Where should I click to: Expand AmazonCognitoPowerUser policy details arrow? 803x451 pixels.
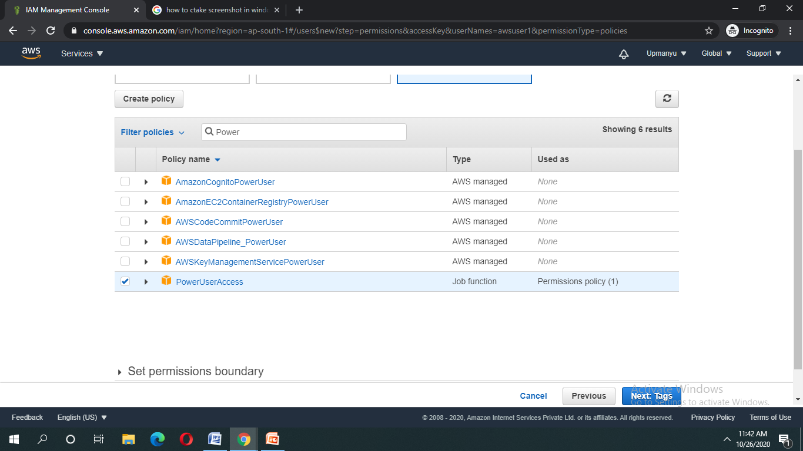click(x=146, y=182)
